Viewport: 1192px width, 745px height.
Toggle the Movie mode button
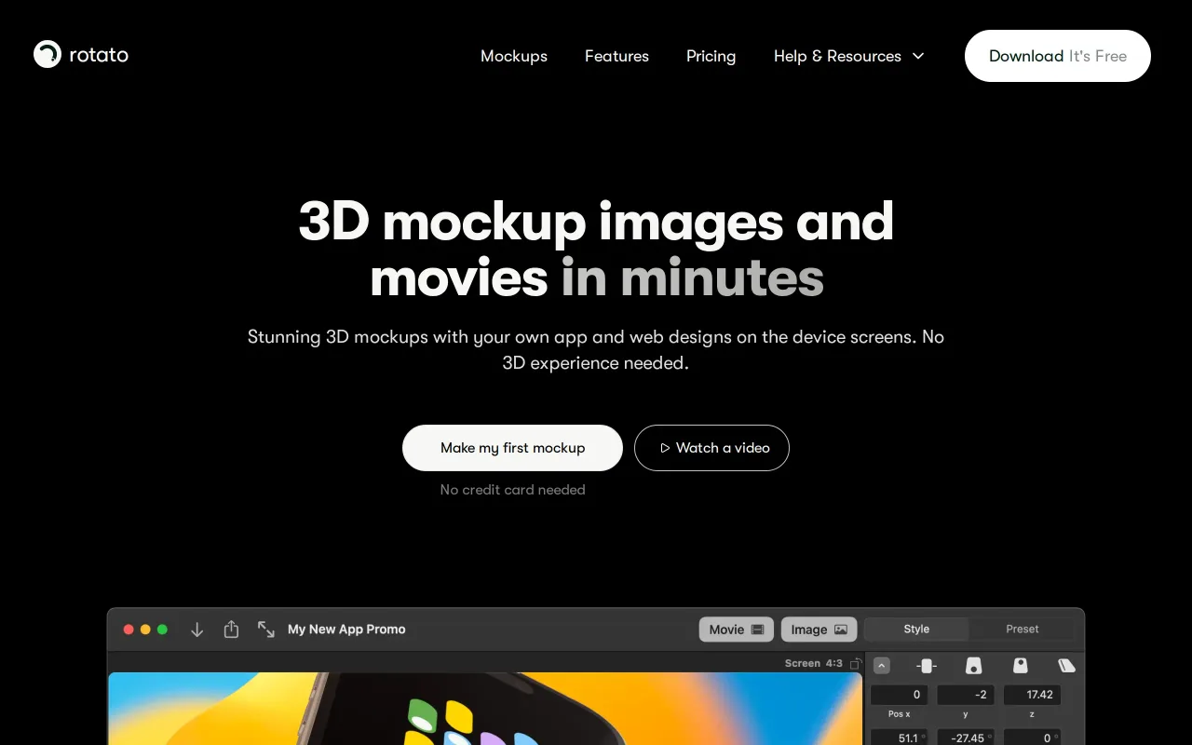click(x=736, y=630)
